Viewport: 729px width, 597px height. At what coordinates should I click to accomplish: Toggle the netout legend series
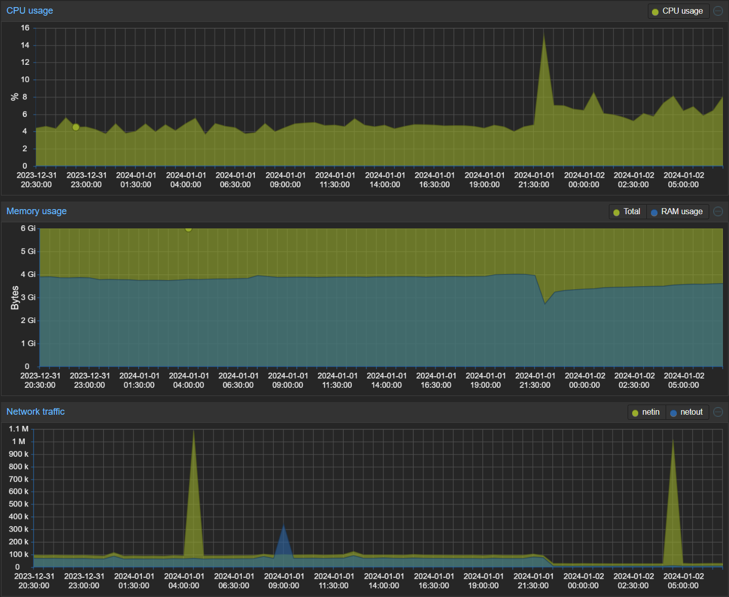pyautogui.click(x=687, y=412)
